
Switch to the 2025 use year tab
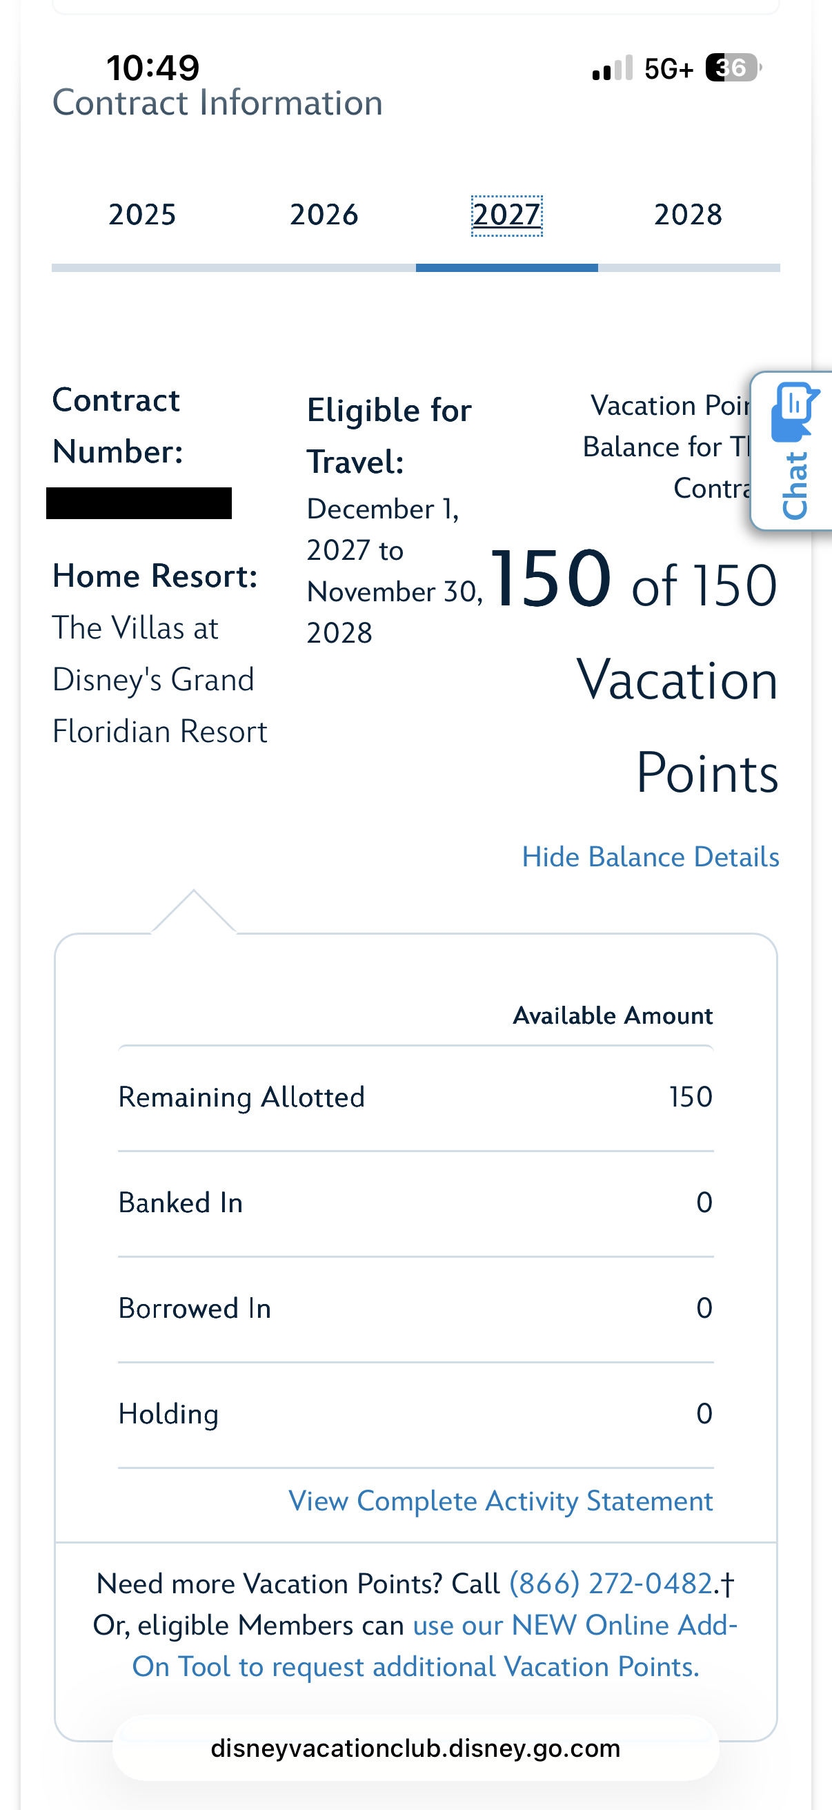142,215
